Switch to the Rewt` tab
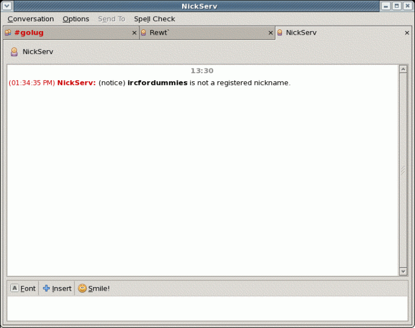Screen dimensions: 415x328 pos(159,33)
